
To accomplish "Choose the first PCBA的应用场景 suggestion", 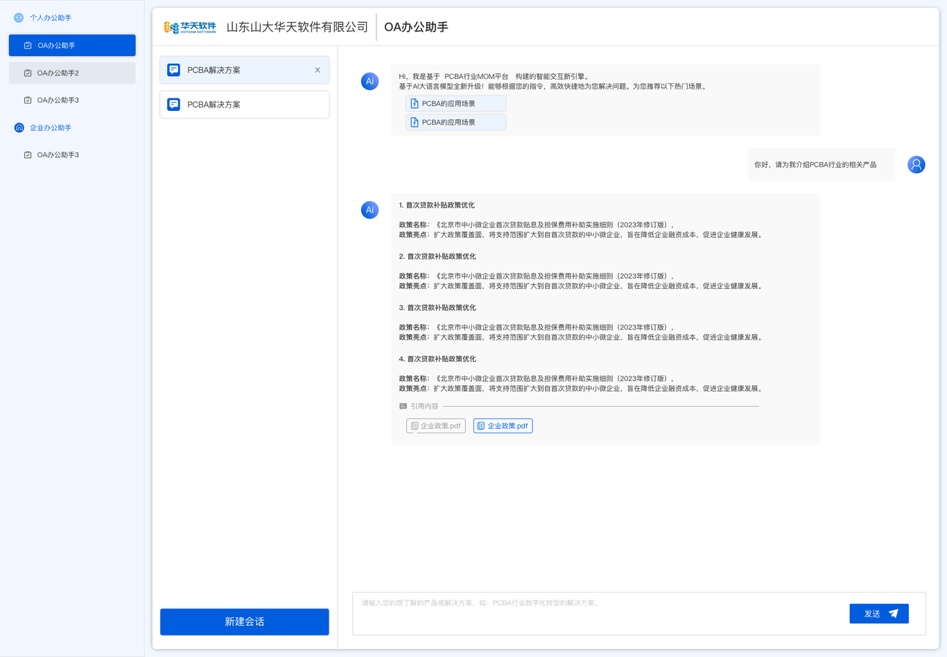I will (x=455, y=103).
